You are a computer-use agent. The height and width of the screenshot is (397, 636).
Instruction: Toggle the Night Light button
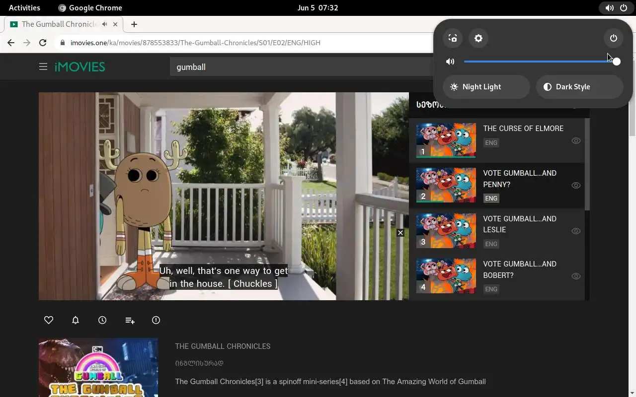(x=486, y=87)
